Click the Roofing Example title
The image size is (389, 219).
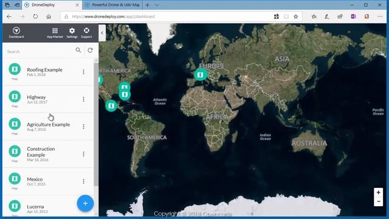coord(44,70)
